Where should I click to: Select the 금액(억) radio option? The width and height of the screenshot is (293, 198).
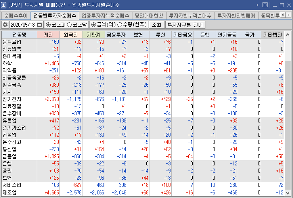pos(94,25)
